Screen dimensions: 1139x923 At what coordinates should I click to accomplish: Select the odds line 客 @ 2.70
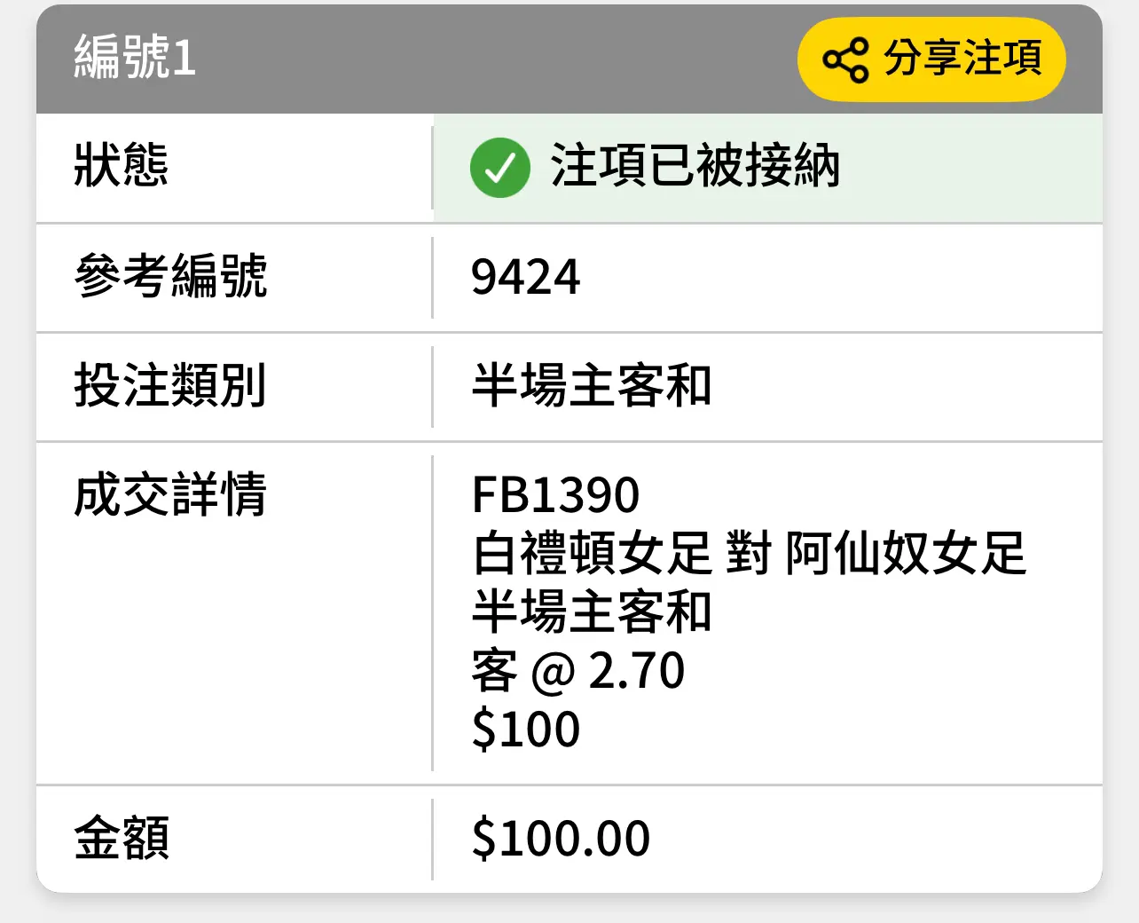coord(578,670)
